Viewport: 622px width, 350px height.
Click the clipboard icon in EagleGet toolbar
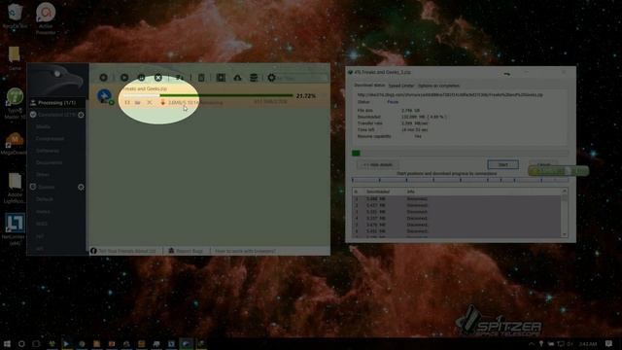(201, 78)
